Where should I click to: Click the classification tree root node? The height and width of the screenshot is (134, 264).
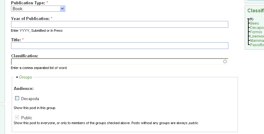tap(251, 19)
